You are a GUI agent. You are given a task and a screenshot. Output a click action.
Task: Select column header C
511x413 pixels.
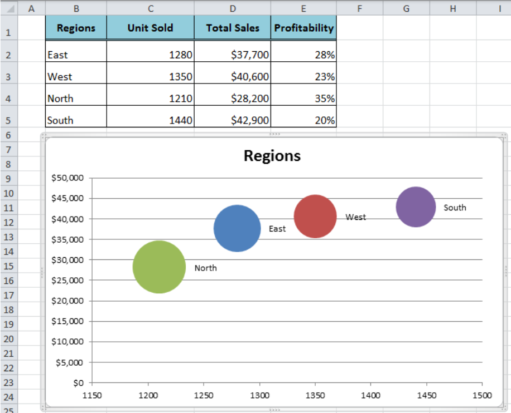(150, 8)
